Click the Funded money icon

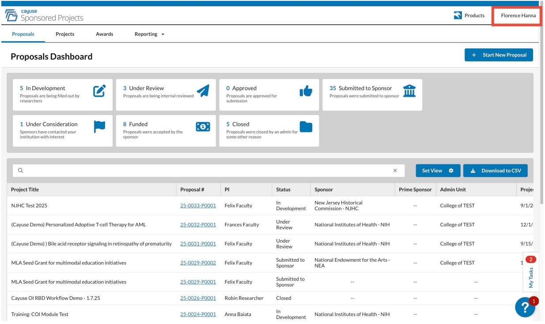tap(203, 127)
